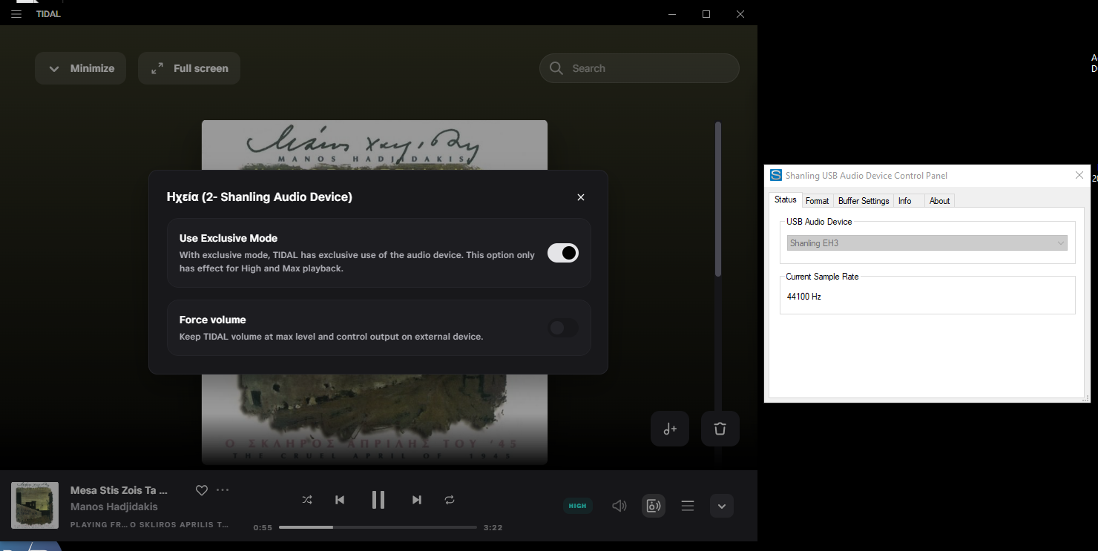Open the Format tab

click(x=817, y=201)
